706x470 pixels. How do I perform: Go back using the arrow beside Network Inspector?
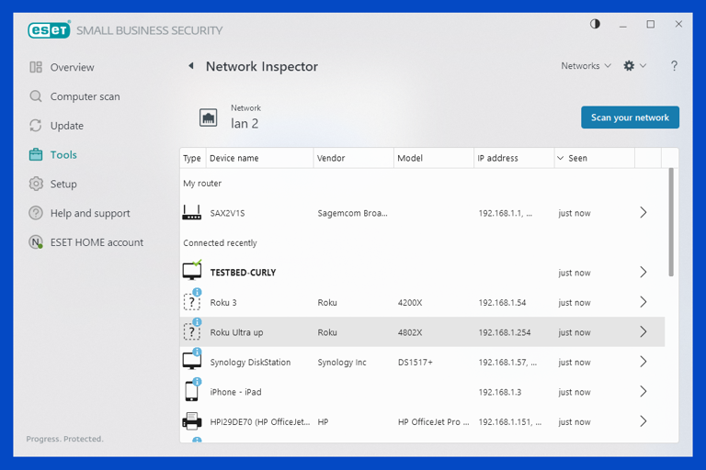pyautogui.click(x=191, y=66)
